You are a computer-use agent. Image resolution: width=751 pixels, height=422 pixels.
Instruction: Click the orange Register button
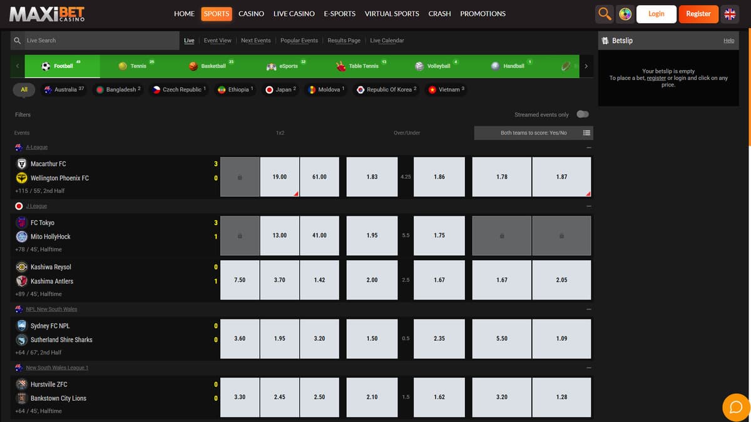(698, 14)
